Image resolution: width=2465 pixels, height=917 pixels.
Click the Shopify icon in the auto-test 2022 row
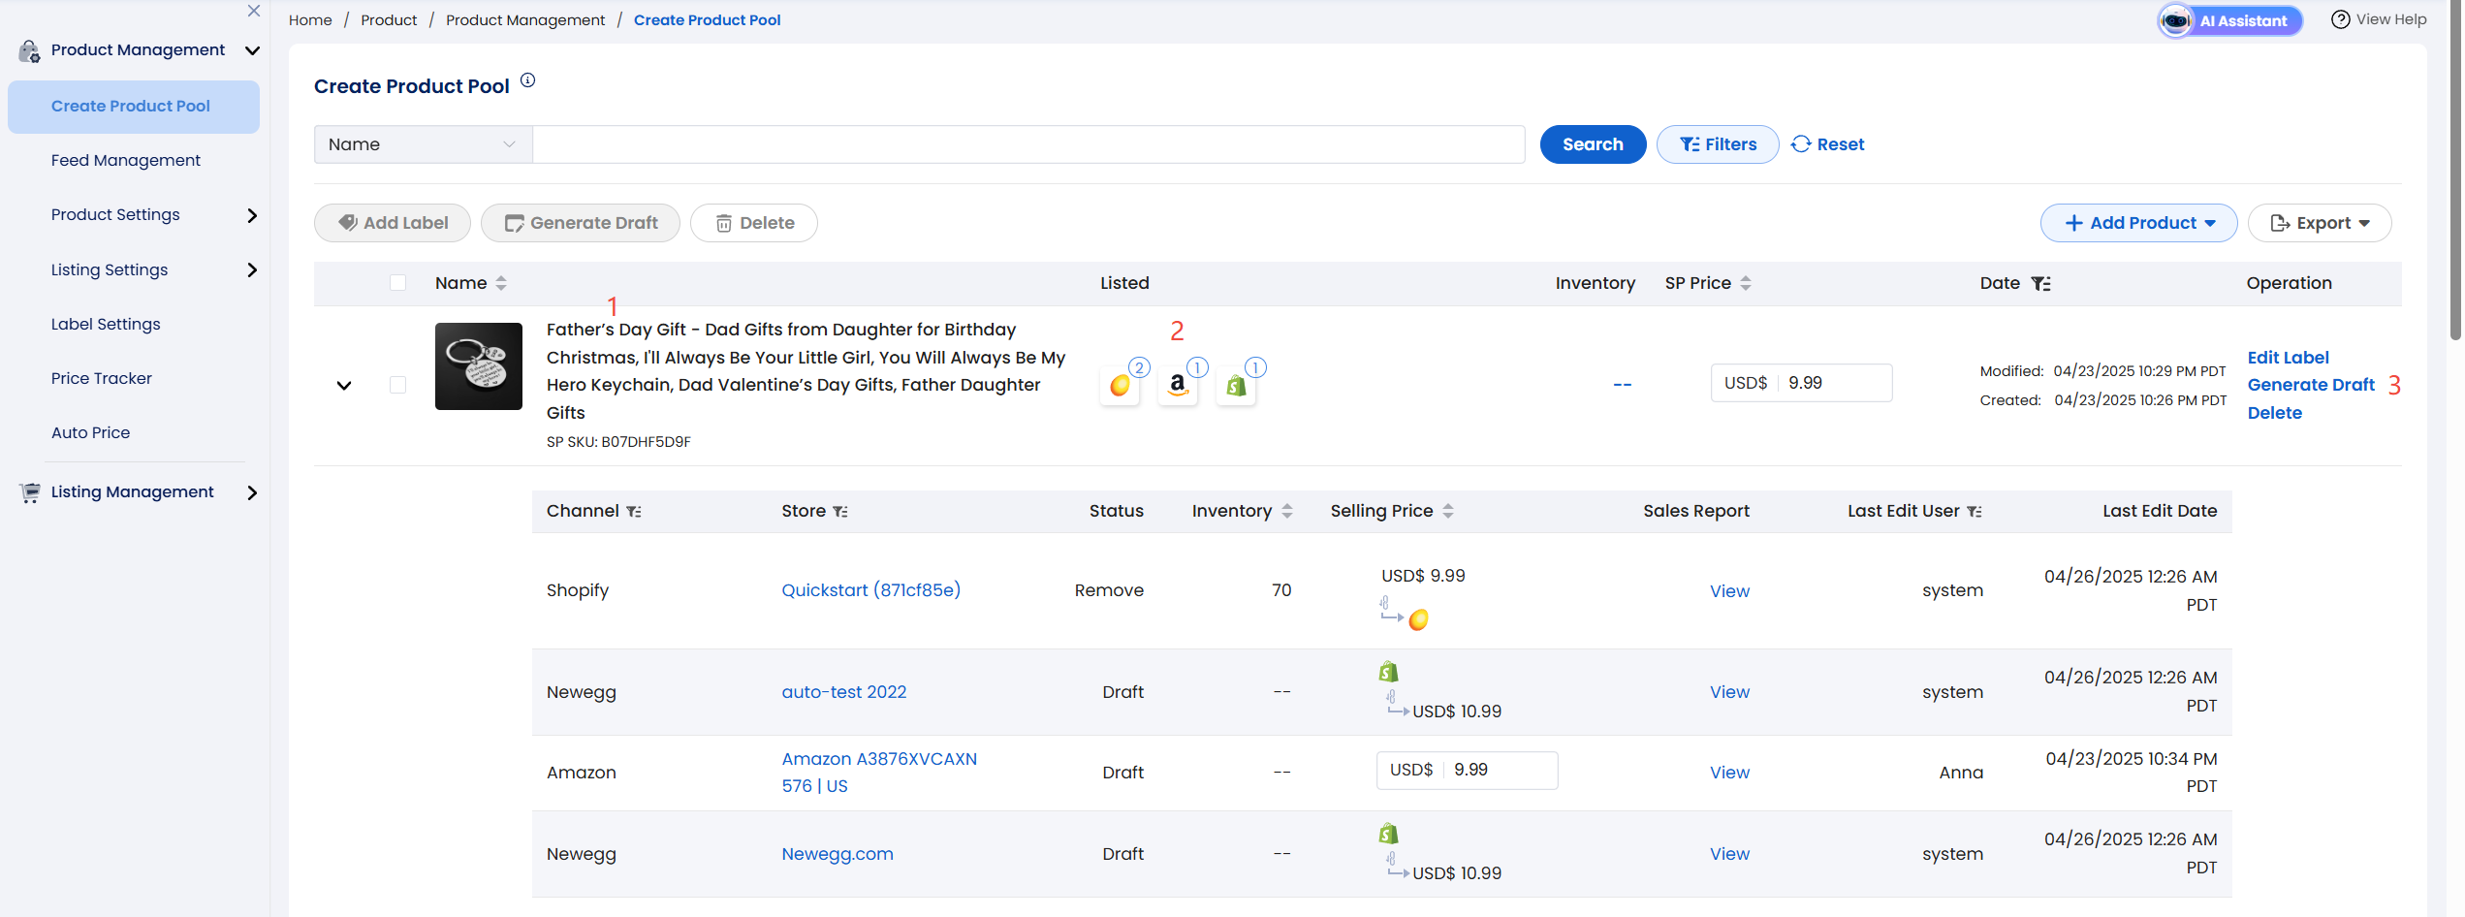point(1388,671)
